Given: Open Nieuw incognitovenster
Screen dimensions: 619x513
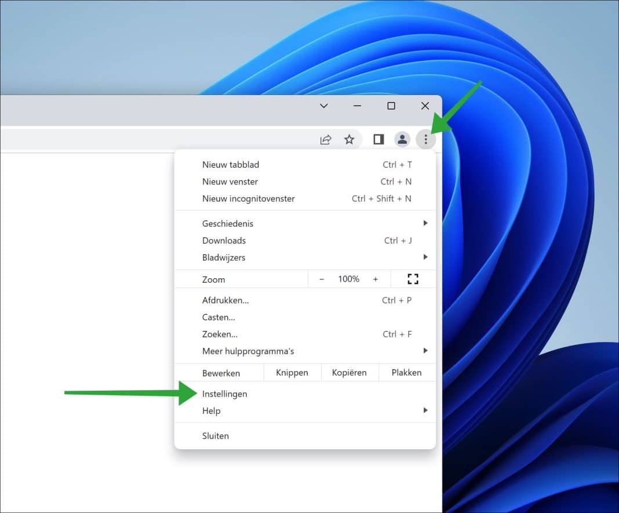Looking at the screenshot, I should click(248, 198).
